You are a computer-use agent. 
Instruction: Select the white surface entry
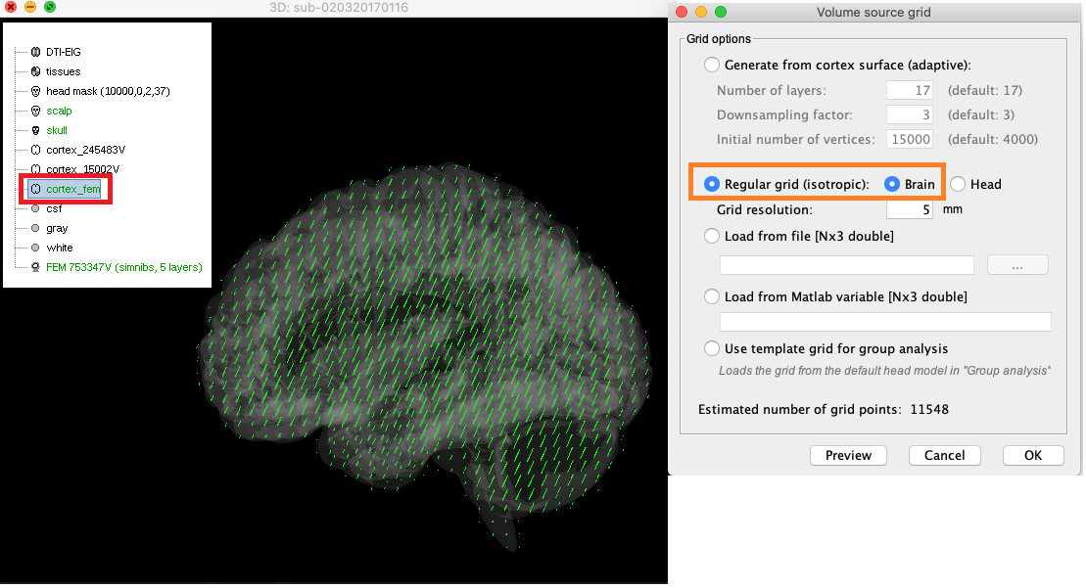[x=60, y=248]
